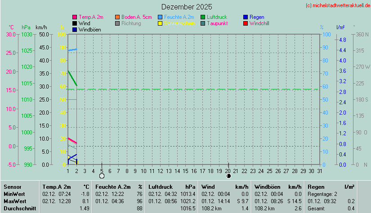This screenshot has height=213, width=371.
Task: Select the blue Regen legend swatch
Action: point(246,17)
